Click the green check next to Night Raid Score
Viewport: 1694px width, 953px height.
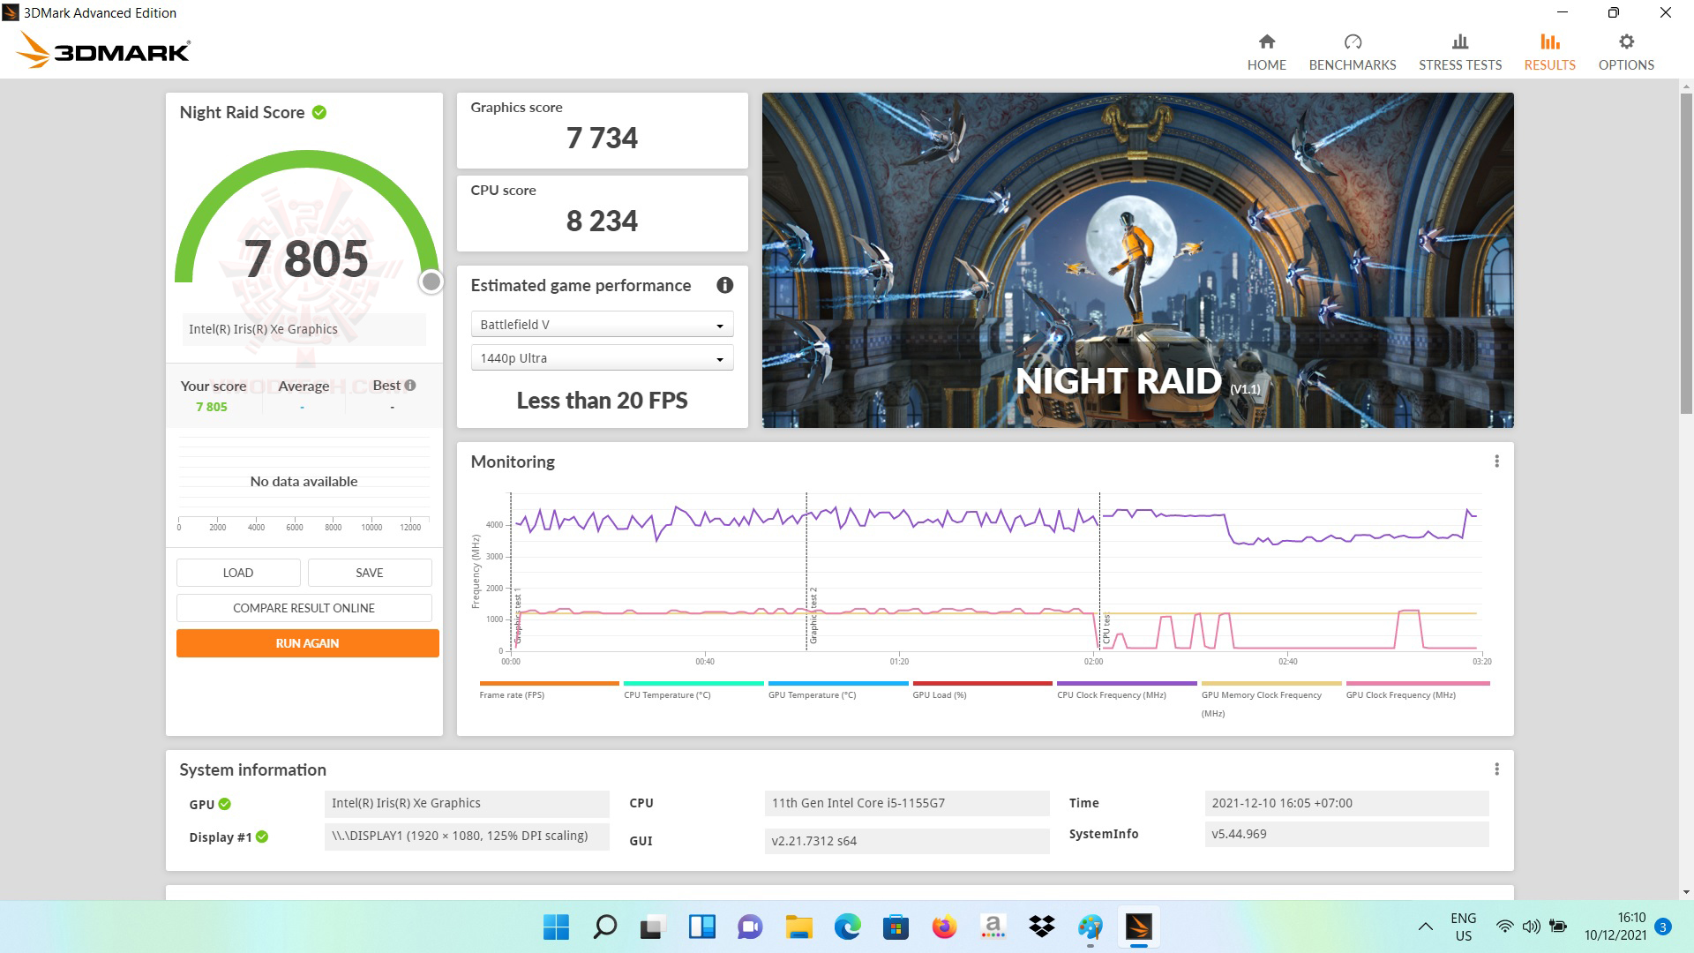pos(319,112)
